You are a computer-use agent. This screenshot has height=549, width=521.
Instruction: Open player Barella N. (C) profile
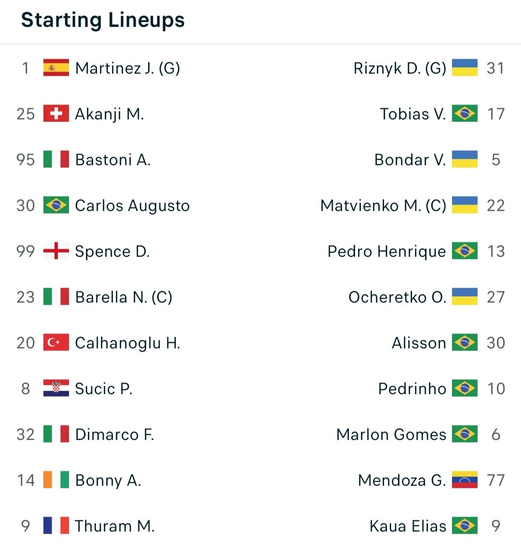pos(123,297)
